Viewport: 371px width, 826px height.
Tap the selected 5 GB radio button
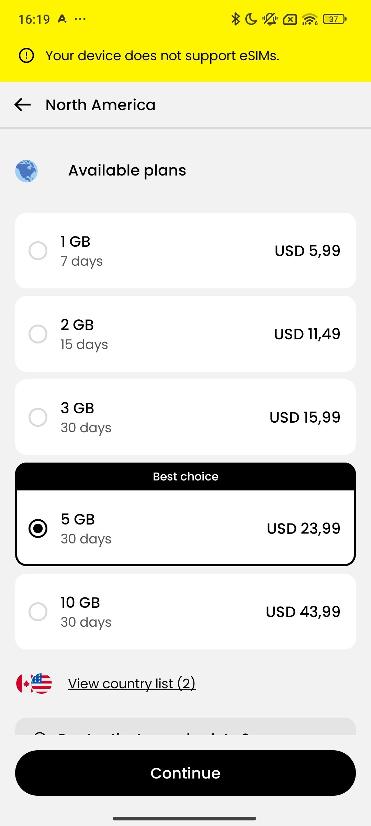coord(38,528)
